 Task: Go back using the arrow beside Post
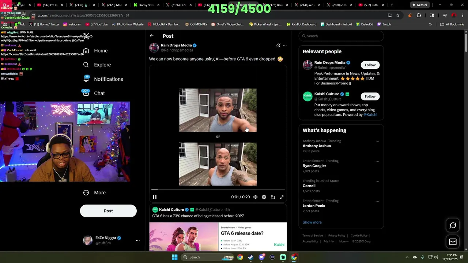(x=152, y=36)
